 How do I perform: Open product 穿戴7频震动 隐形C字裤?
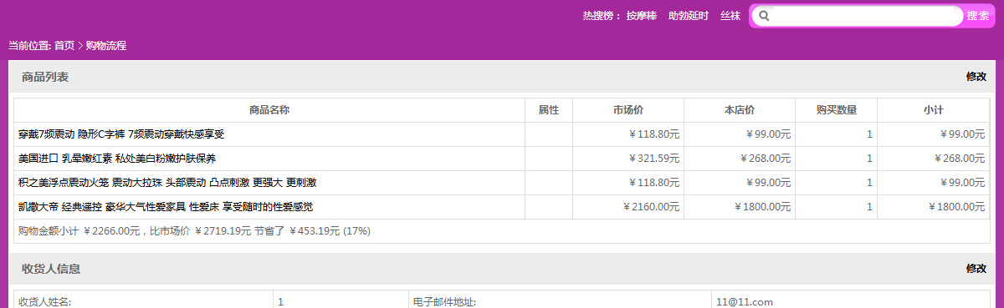121,134
